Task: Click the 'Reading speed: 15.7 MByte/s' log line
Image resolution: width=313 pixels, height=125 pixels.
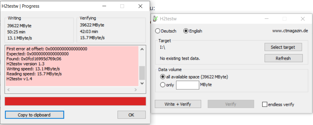Action: pos(34,74)
